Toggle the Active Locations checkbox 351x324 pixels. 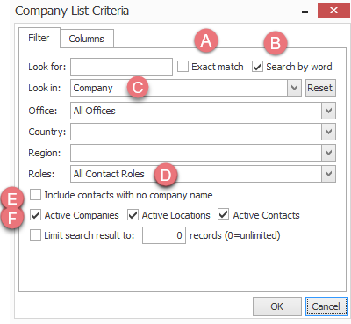133,215
